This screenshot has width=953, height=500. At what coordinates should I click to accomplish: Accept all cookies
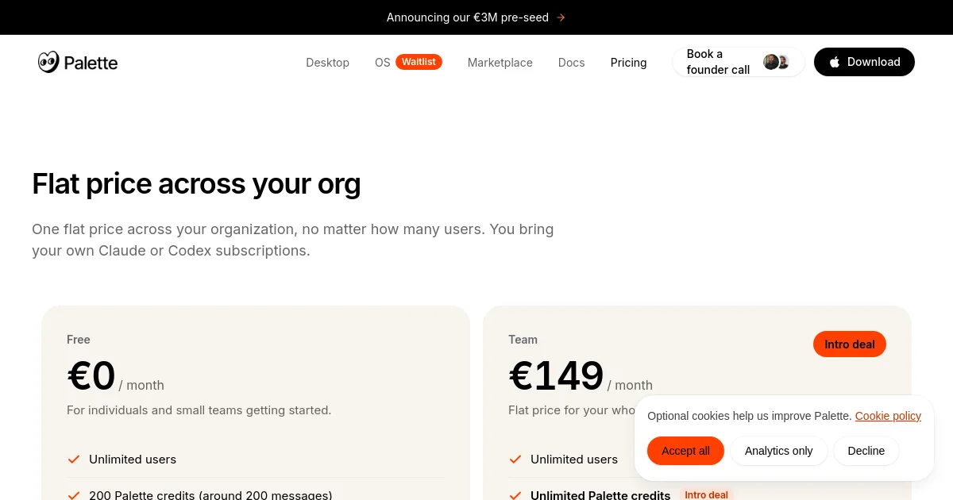(x=685, y=451)
